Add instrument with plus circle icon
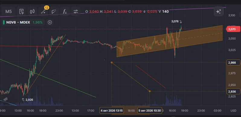Image resolution: width=241 pixels, height=117 pixels. 50,22
